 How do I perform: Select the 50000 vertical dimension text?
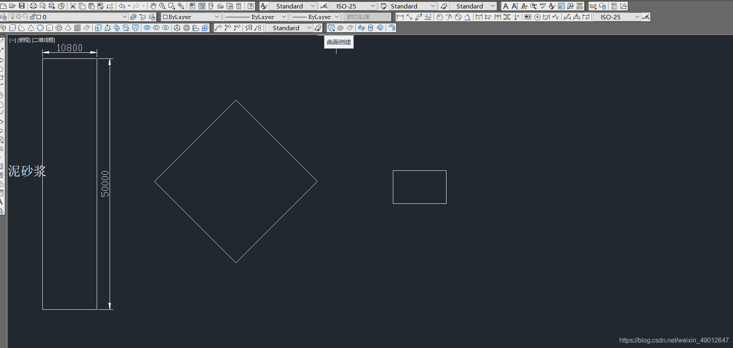coord(105,184)
